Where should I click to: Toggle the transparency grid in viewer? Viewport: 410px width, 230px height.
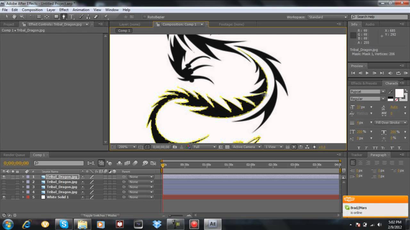[x=227, y=147]
